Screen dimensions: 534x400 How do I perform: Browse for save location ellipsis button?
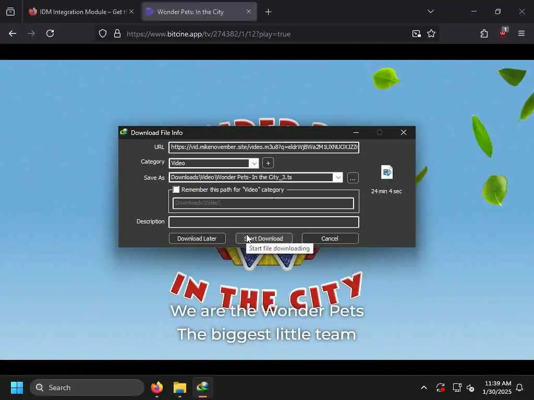point(353,178)
